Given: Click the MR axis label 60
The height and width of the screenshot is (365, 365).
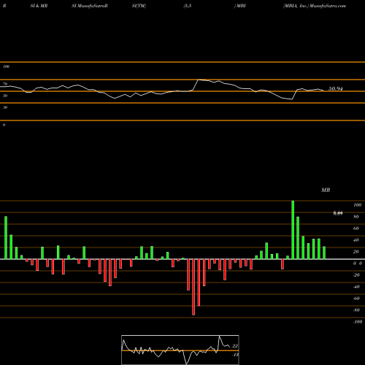Looking at the screenshot, I should tap(356, 228).
